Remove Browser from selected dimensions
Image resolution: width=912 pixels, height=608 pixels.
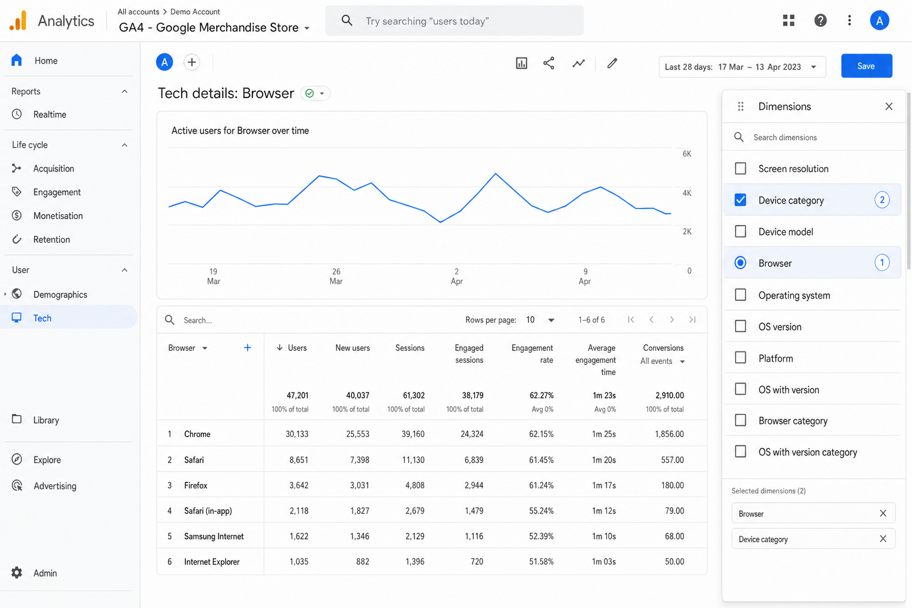pos(883,514)
